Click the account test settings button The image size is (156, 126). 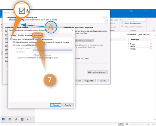tap(84, 41)
